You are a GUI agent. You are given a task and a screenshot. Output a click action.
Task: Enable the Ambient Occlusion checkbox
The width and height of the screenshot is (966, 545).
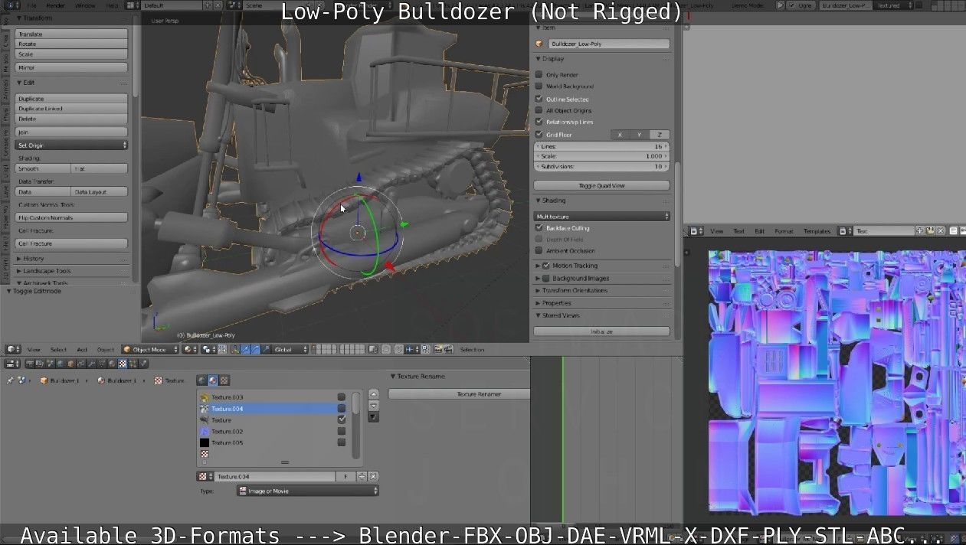[x=539, y=250]
